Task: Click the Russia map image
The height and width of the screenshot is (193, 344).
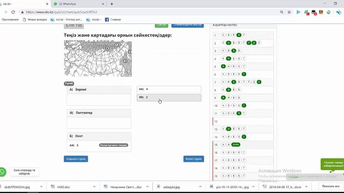Action: [98, 58]
